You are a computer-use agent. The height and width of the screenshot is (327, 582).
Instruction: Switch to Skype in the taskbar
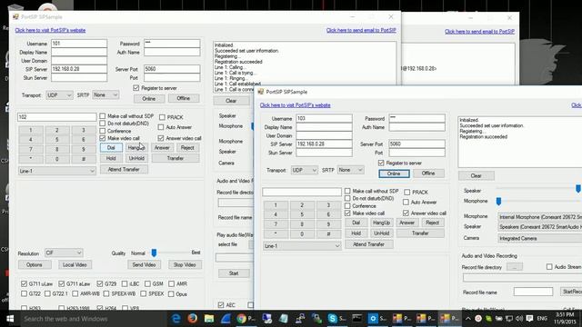click(336, 319)
